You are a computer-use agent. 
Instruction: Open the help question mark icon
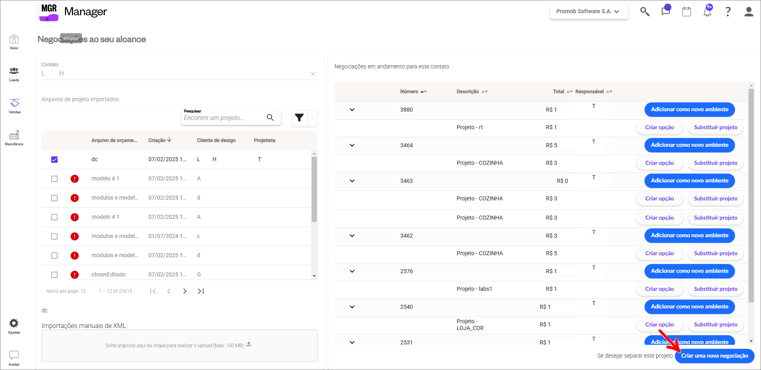[728, 12]
